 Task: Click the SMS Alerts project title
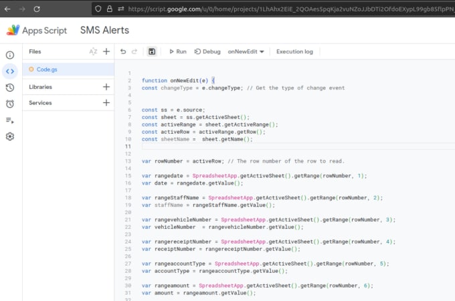(104, 30)
